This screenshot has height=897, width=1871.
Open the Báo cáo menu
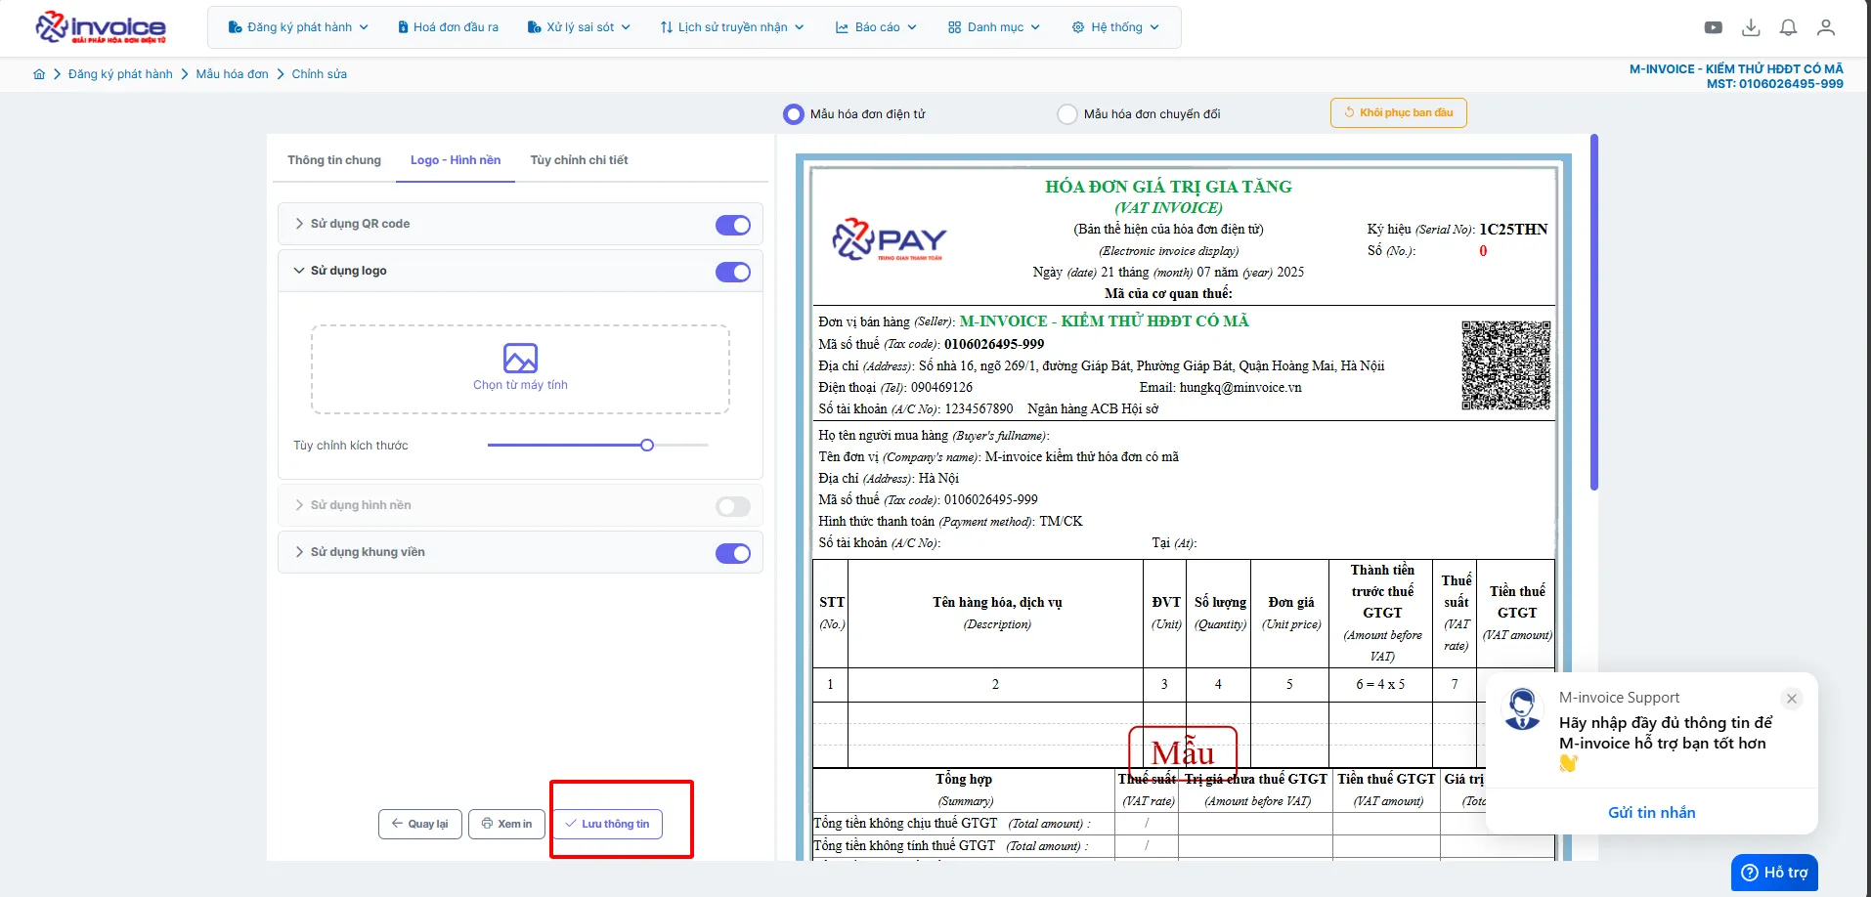(x=876, y=27)
